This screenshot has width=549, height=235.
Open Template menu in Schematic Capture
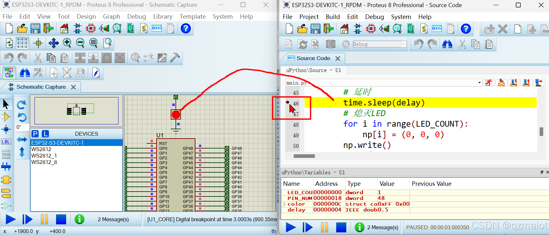(193, 16)
